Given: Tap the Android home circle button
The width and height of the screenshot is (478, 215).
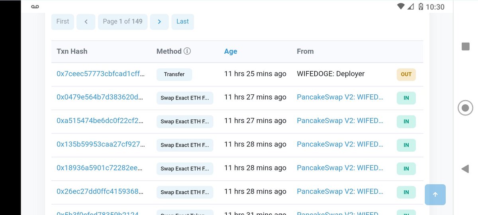Looking at the screenshot, I should 465,108.
